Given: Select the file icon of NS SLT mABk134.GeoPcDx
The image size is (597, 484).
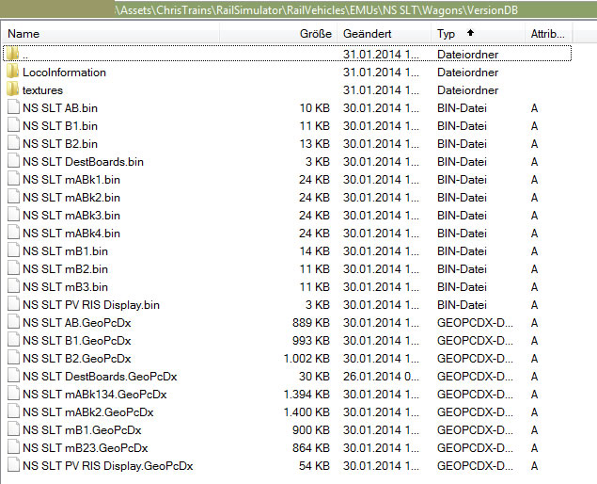Looking at the screenshot, I should [x=13, y=394].
